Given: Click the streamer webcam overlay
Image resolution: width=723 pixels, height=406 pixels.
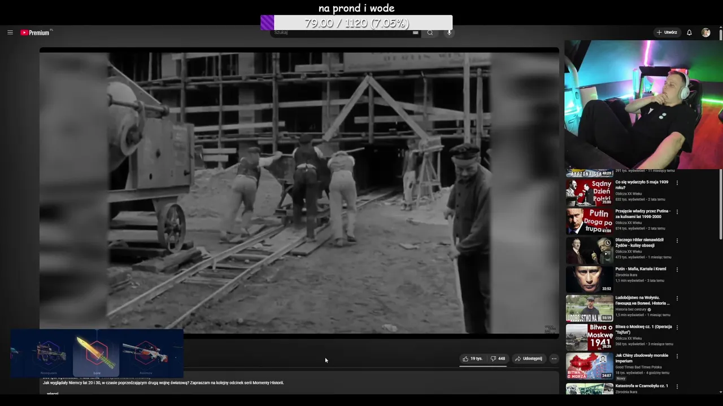Looking at the screenshot, I should 644,104.
